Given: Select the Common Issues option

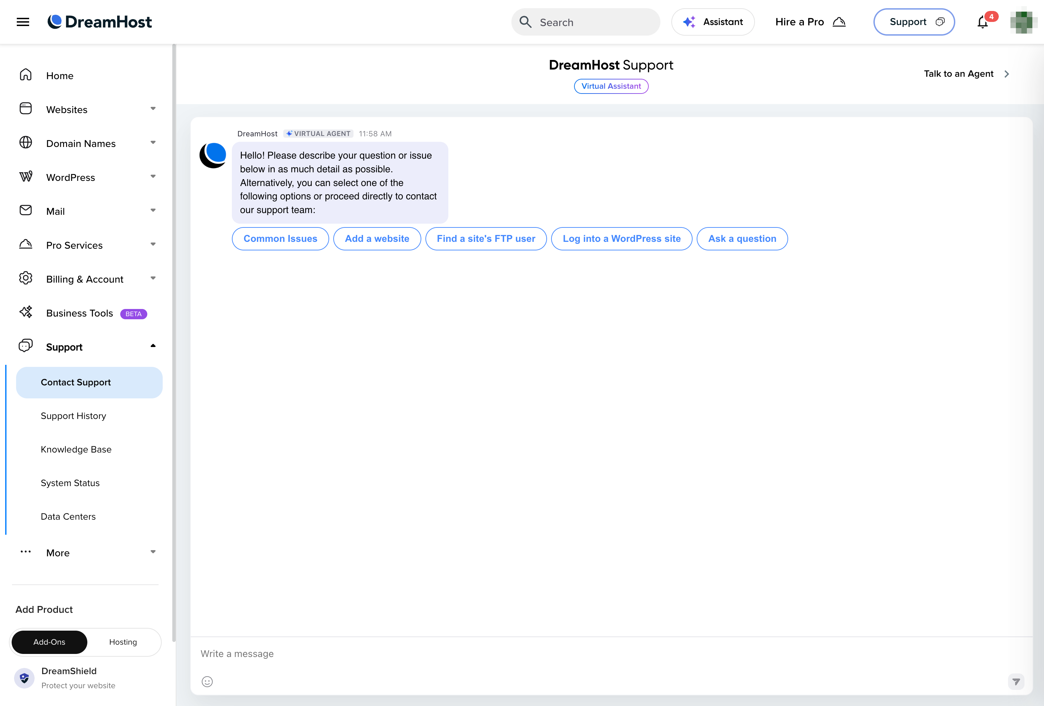Looking at the screenshot, I should (x=280, y=239).
